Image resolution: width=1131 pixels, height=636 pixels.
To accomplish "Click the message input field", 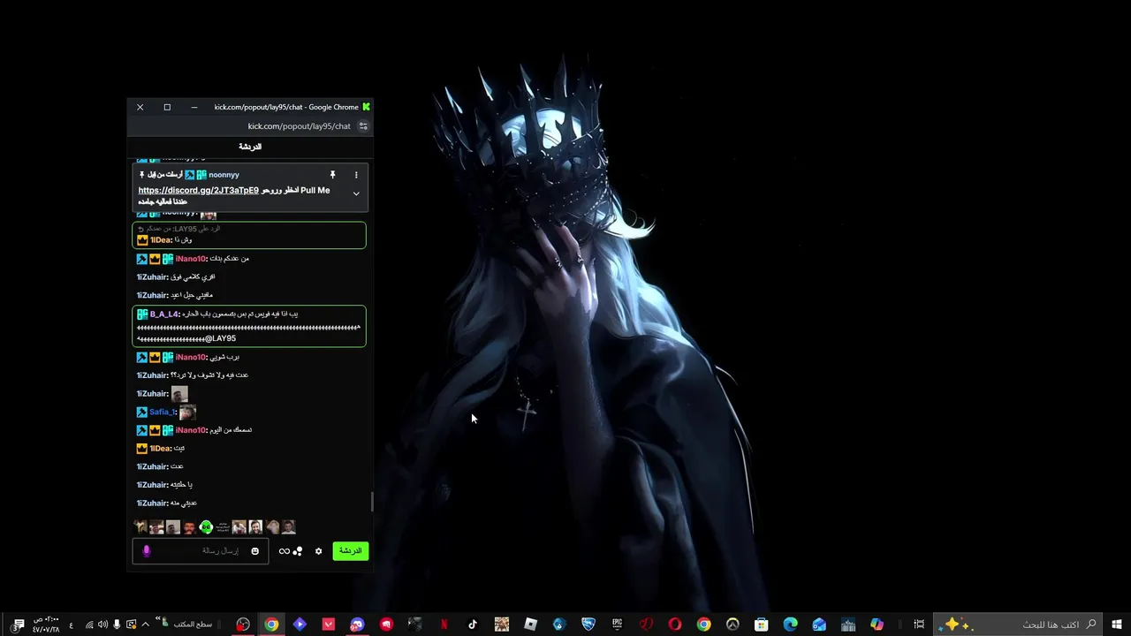I will click(201, 551).
